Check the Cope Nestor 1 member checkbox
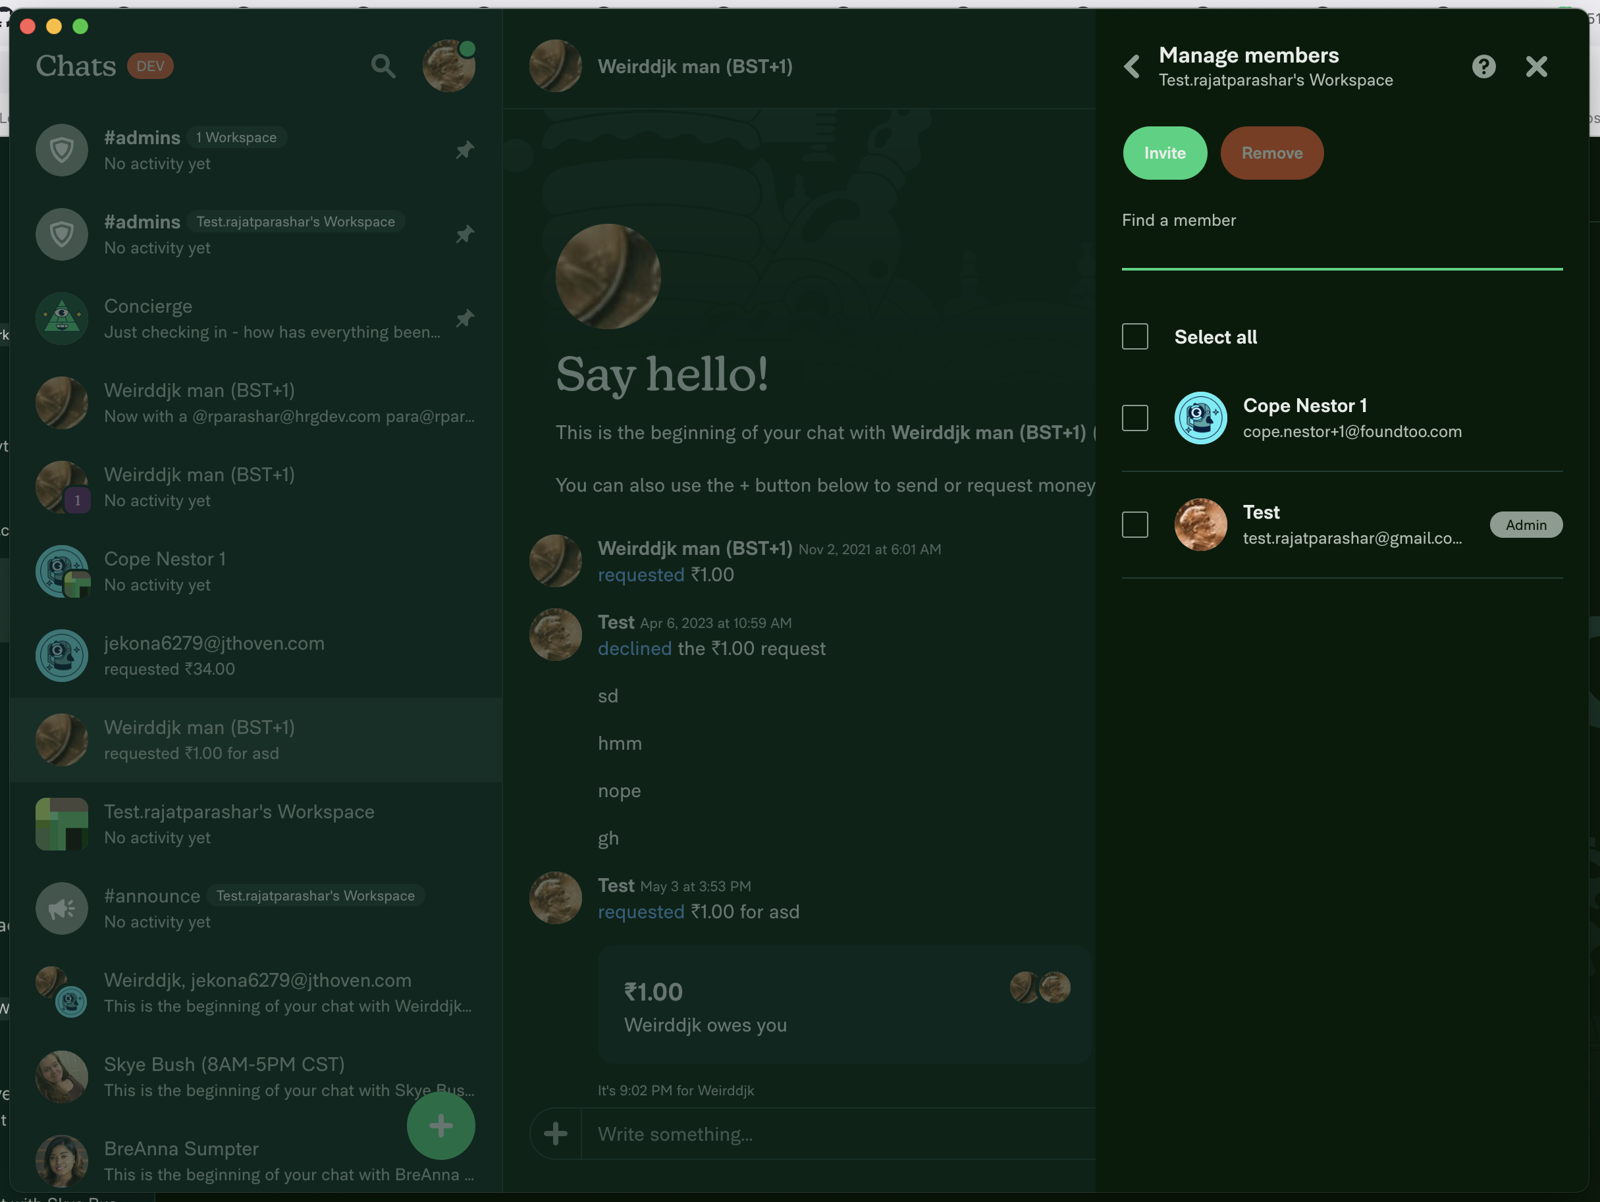The image size is (1600, 1202). 1135,418
